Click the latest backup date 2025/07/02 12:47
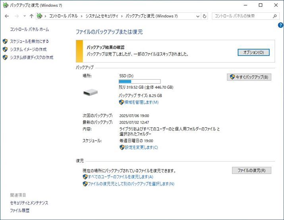This screenshot has height=220, width=284. pos(134,122)
